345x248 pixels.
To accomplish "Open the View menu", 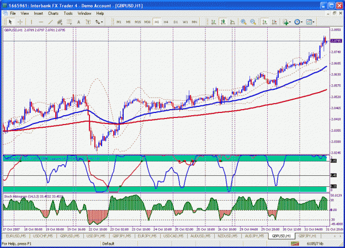I will (25, 13).
